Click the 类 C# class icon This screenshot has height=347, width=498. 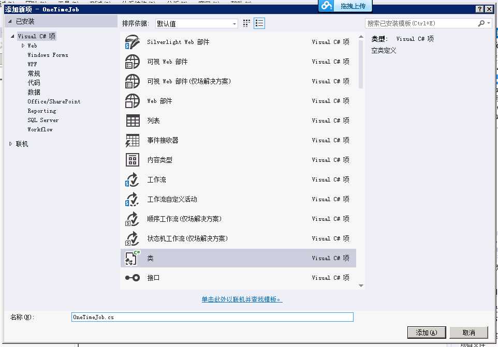[132, 258]
